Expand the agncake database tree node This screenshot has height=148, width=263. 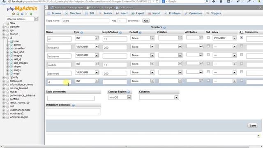tap(4, 27)
